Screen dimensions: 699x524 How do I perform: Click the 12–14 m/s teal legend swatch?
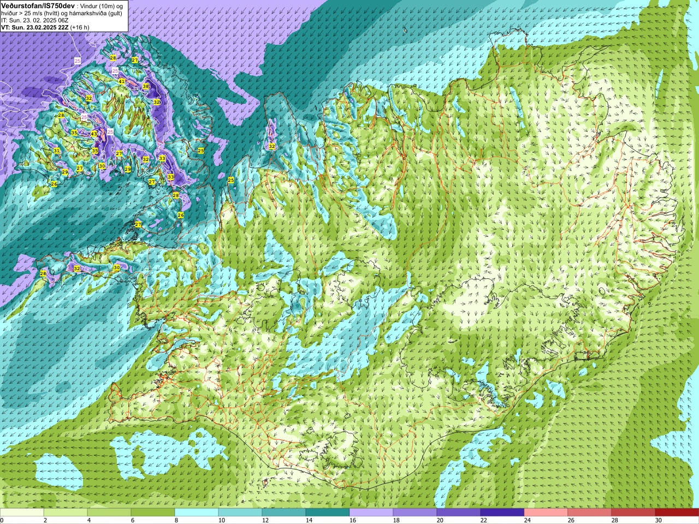284,513
